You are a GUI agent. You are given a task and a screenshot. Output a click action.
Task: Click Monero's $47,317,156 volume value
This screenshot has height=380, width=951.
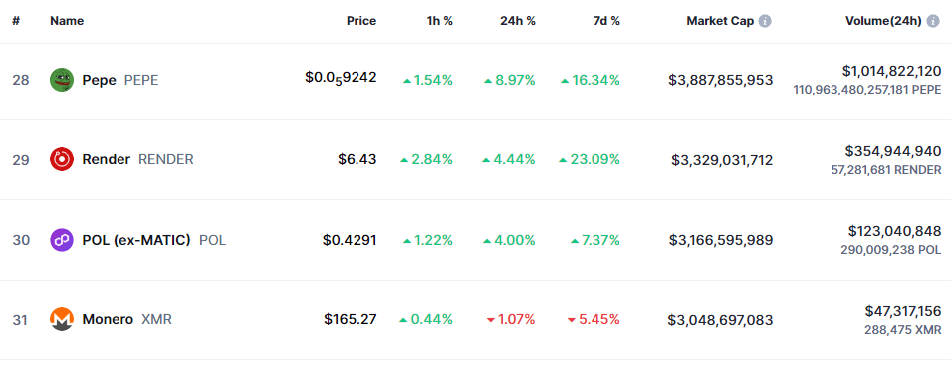[903, 311]
